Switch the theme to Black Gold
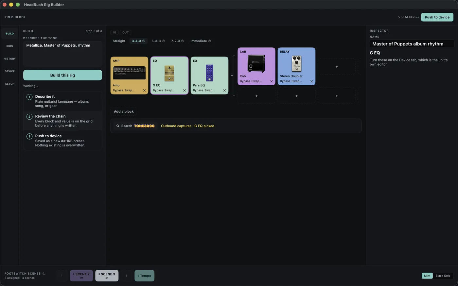Viewport: 458px width, 286px height. 443,276
